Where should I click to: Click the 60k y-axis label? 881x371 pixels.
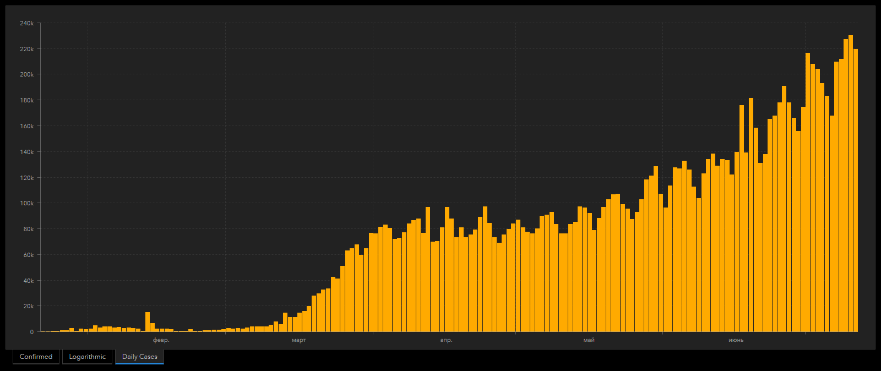28,255
